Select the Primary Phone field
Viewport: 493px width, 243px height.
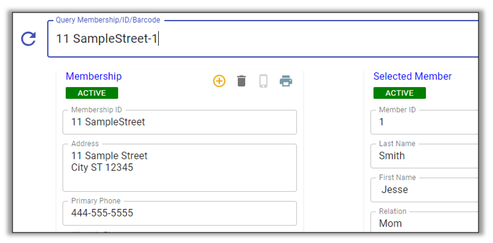point(179,213)
